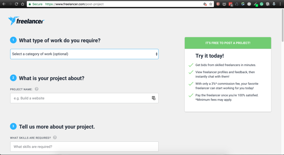Click the Secure site info lock
This screenshot has height=155, width=284.
30,4
